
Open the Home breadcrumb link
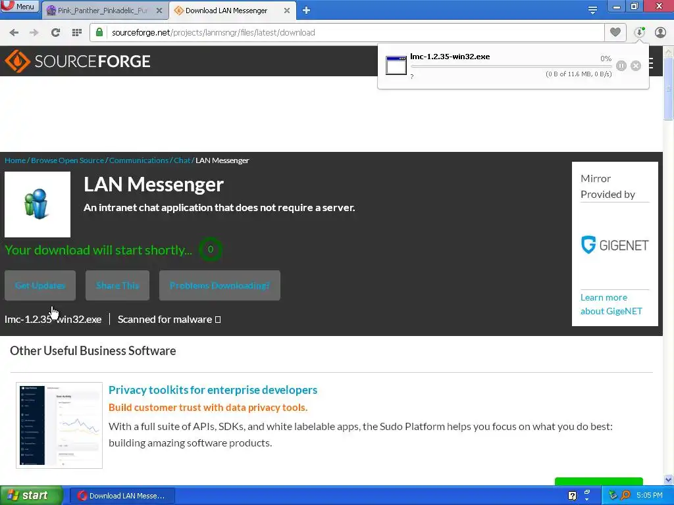pyautogui.click(x=15, y=160)
